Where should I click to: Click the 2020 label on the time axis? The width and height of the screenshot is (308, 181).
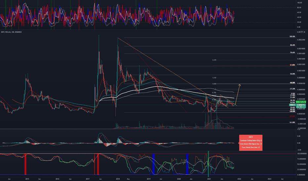point(179,179)
